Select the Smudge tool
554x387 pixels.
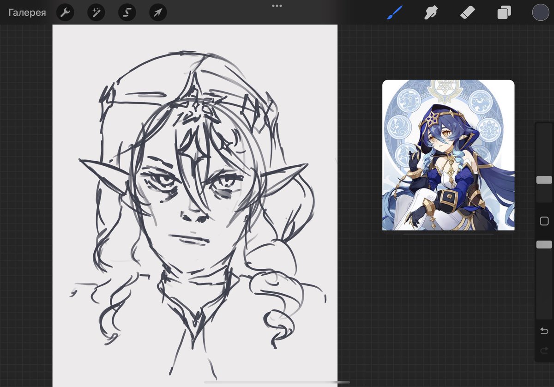point(431,12)
